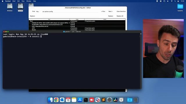Viewport: 186px width, 104px height.
Task: Click the menu bar icon right of the shield
Action: [x=161, y=1]
